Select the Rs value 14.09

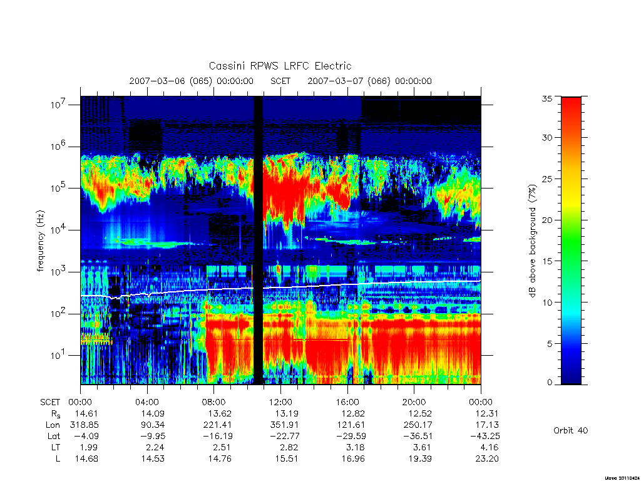coord(153,413)
